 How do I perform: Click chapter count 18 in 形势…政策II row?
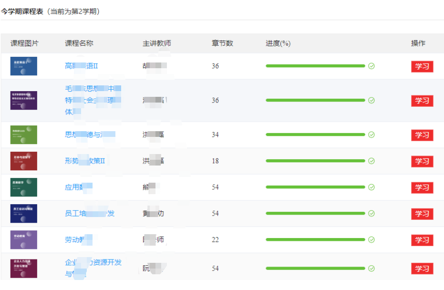click(215, 161)
